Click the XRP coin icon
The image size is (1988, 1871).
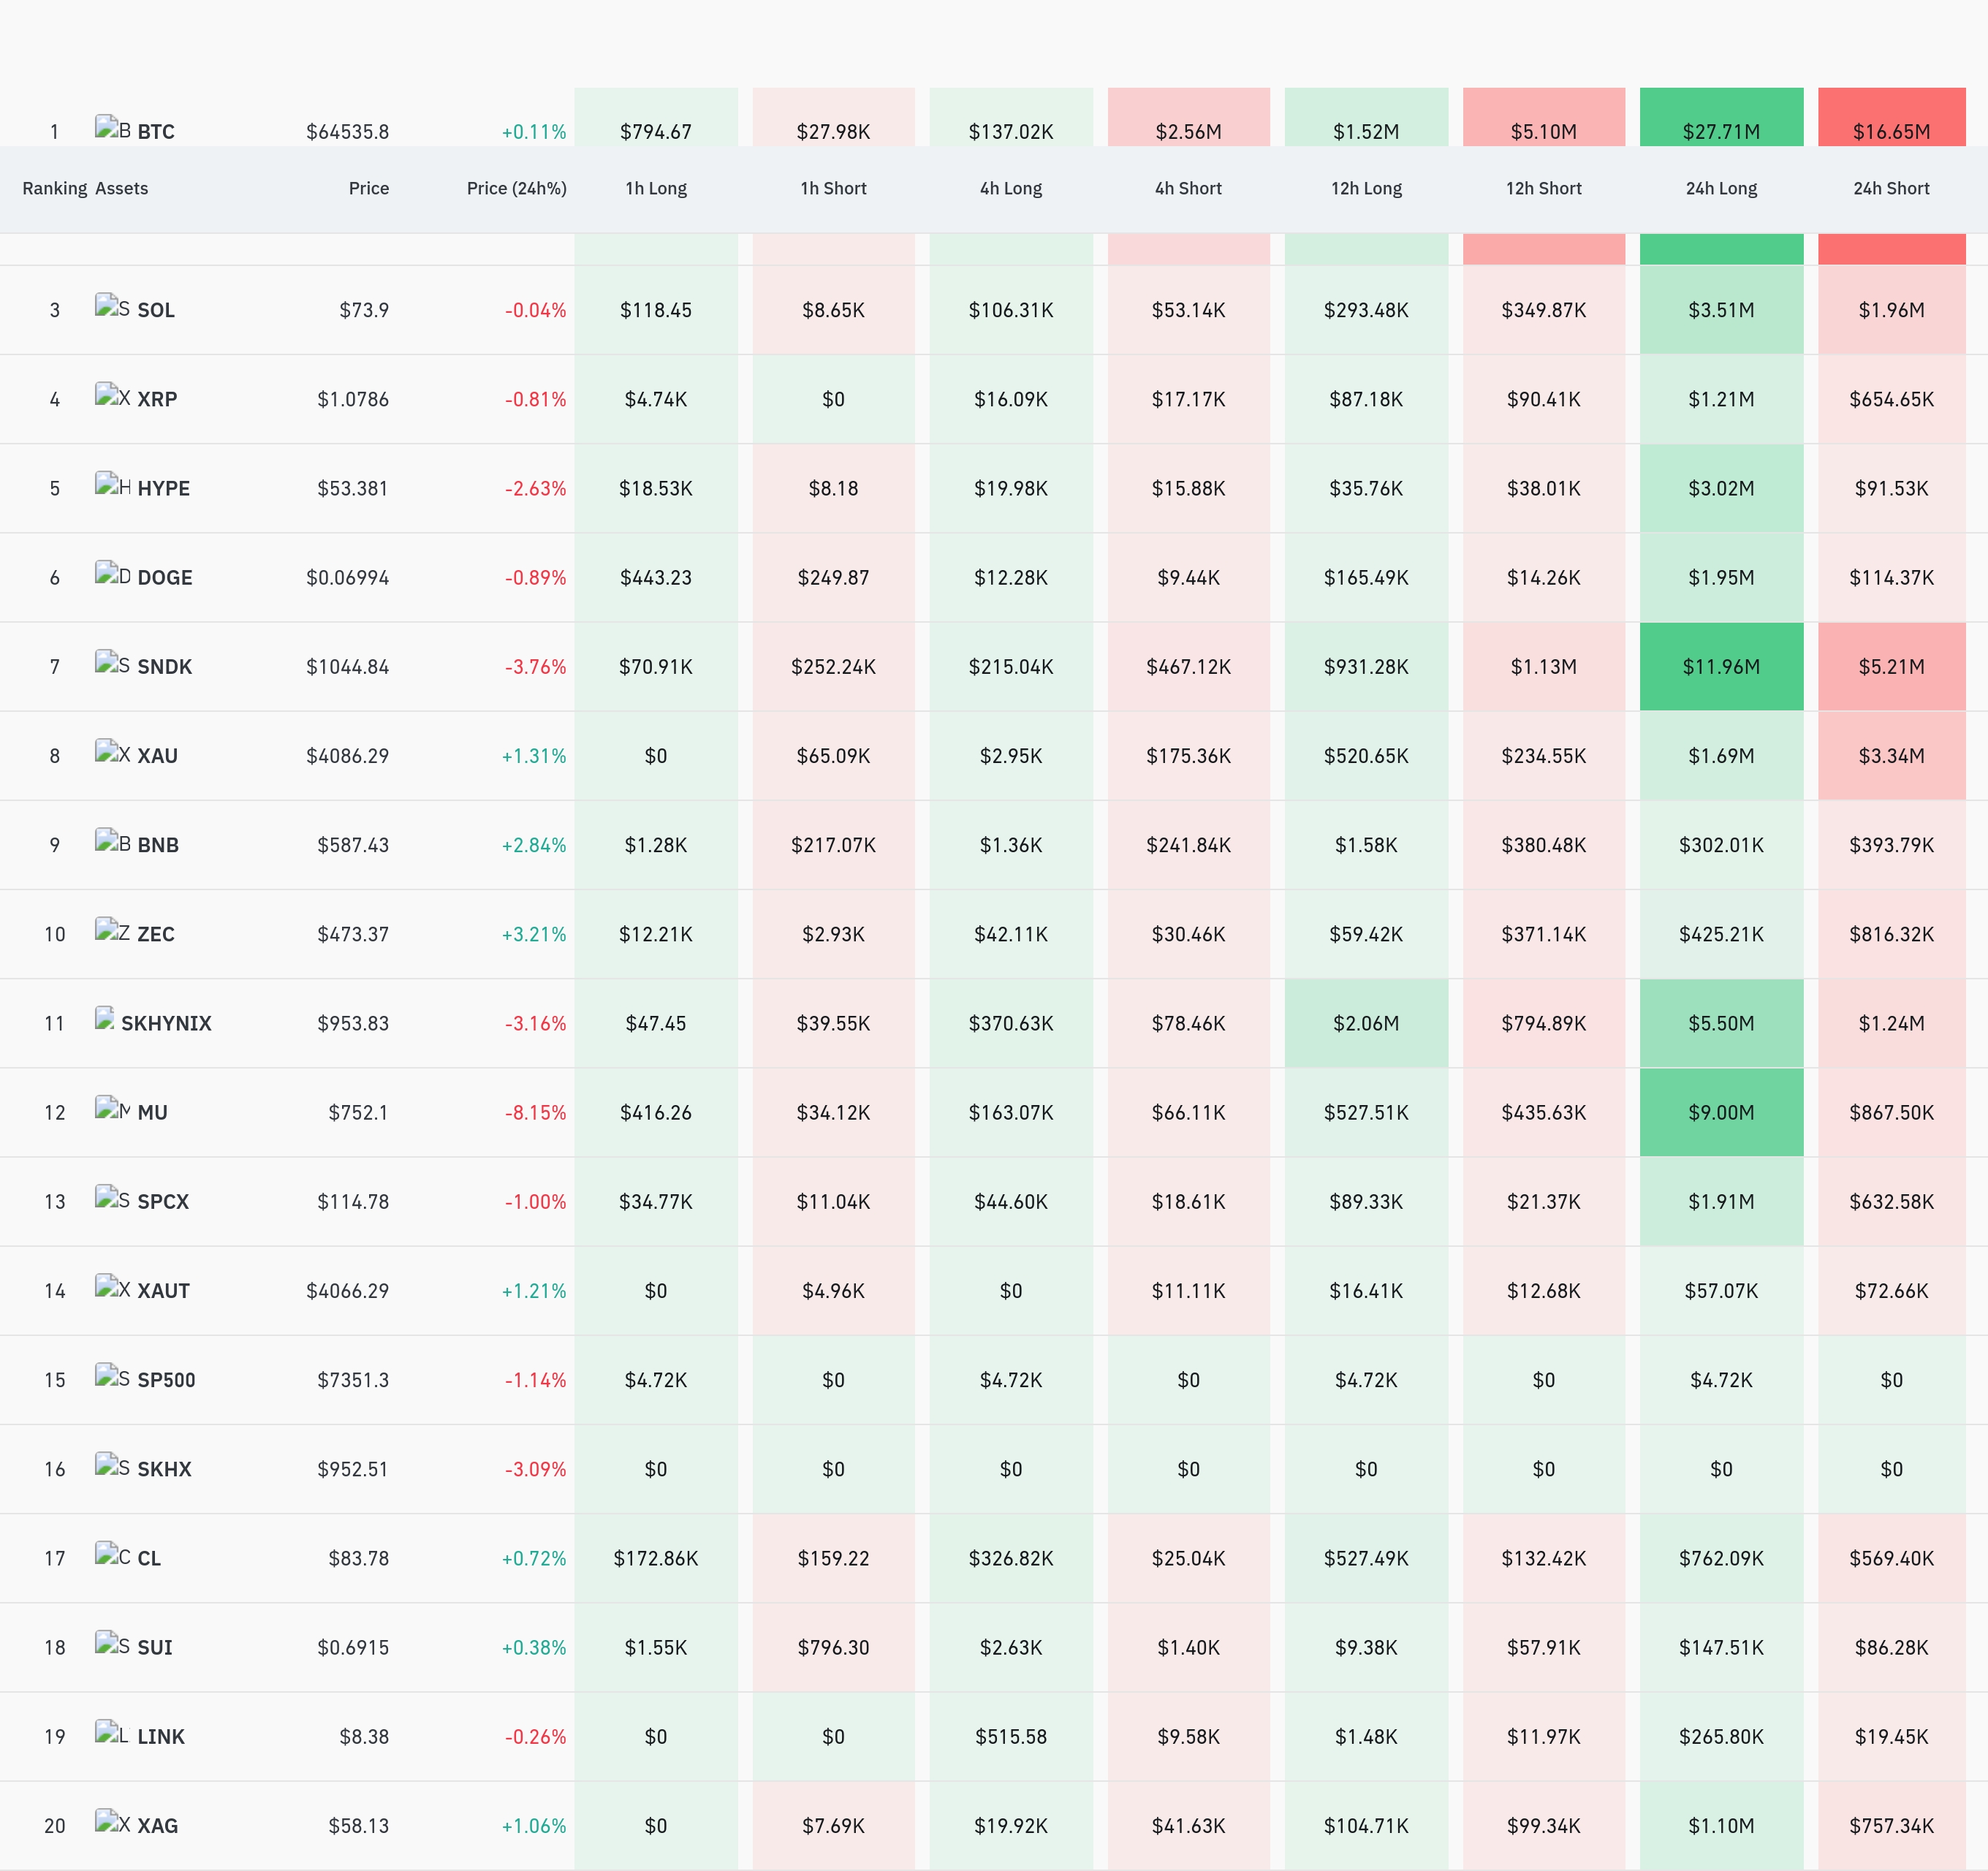coord(112,395)
